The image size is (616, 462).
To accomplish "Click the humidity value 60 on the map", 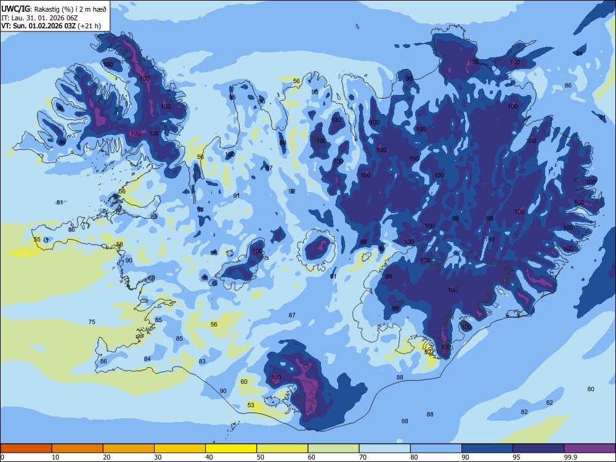I will (x=244, y=381).
